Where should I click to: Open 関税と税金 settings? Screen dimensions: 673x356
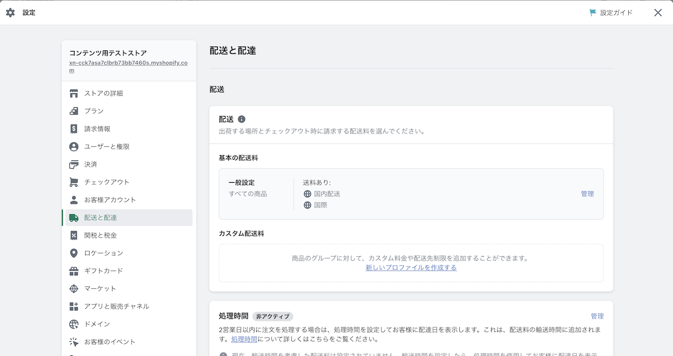[x=129, y=235]
